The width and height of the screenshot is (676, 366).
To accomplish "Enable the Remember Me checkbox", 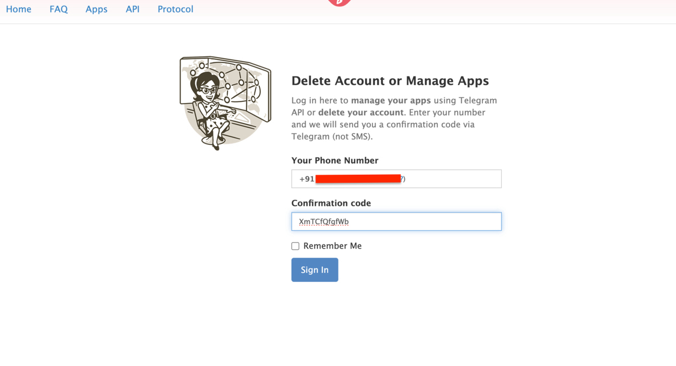I will click(x=295, y=246).
